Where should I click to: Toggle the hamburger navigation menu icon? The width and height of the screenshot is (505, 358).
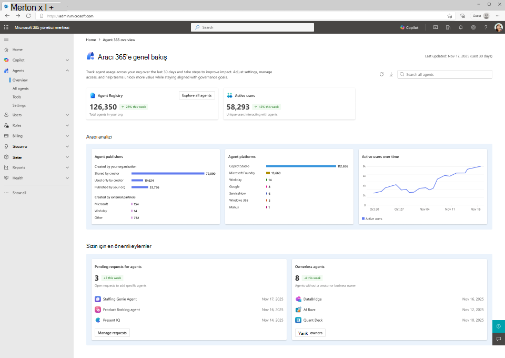click(6, 39)
